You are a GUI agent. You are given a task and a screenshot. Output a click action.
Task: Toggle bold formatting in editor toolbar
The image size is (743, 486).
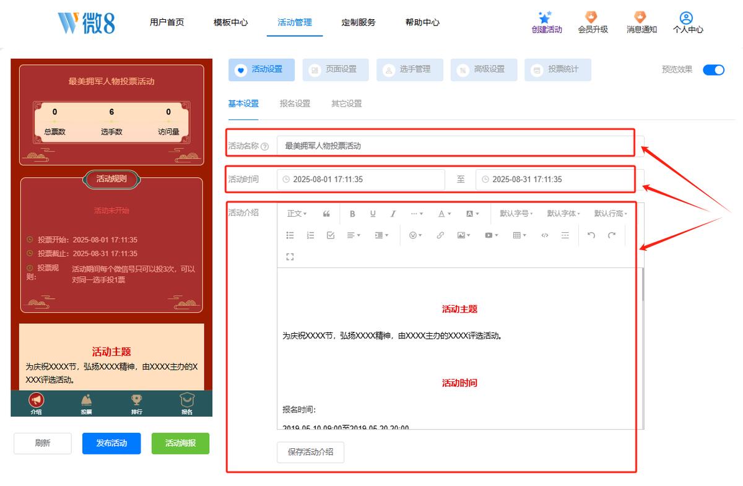pyautogui.click(x=352, y=214)
